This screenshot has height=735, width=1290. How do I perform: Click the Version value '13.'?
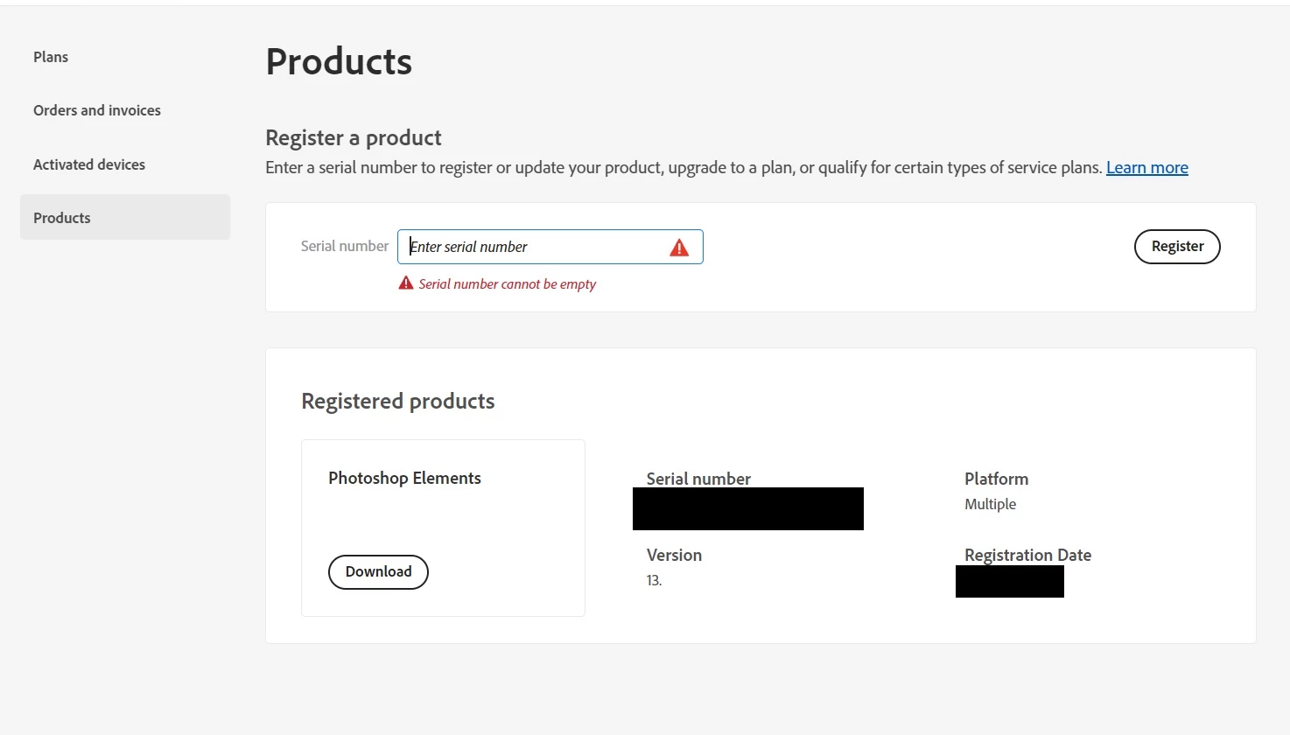point(654,580)
